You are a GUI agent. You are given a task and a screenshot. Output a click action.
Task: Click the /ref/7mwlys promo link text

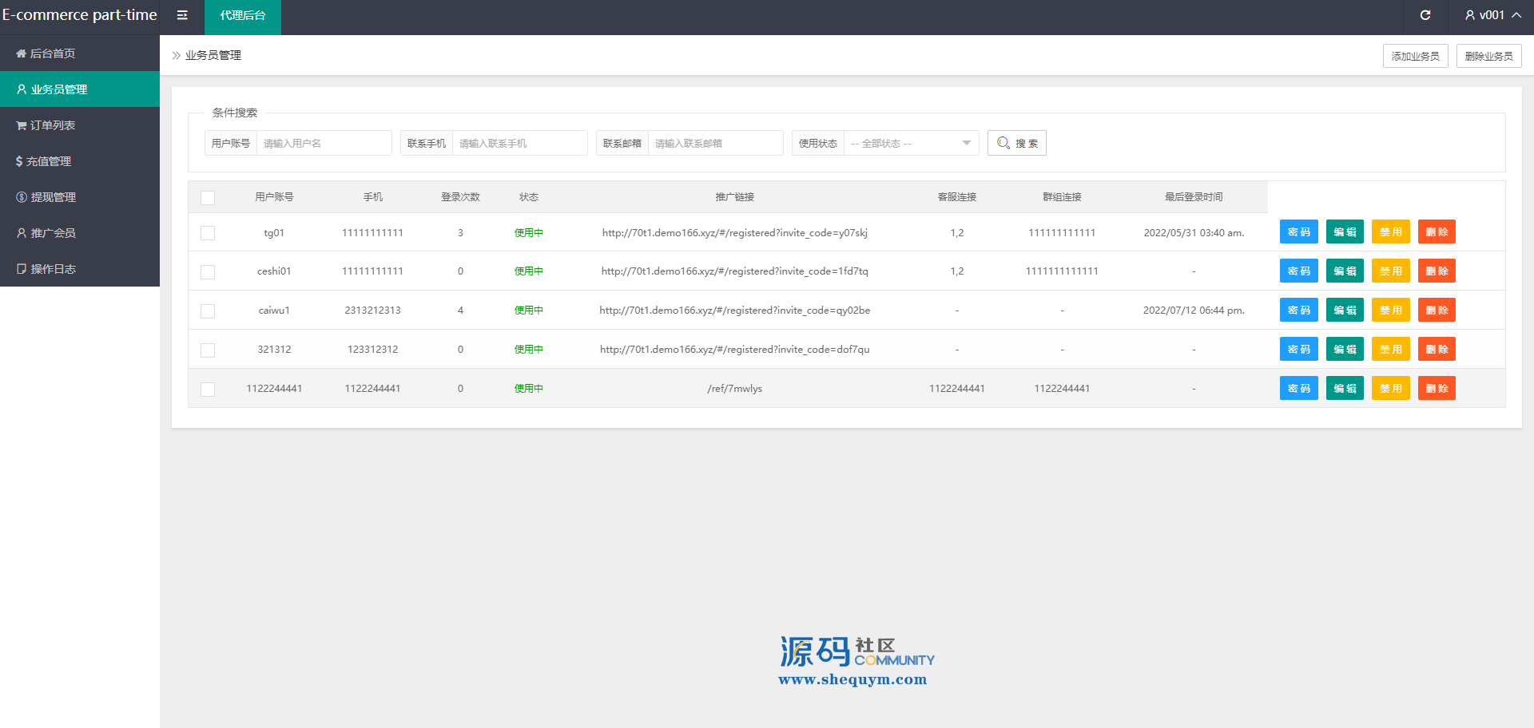734,389
